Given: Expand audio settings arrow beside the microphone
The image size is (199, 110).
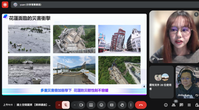Looking at the screenshot, I should pos(59,105).
